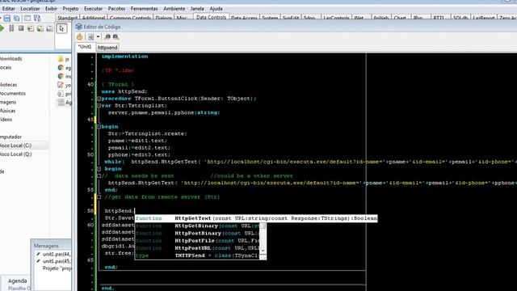This screenshot has width=517, height=291.
Task: Select THTTPSend type in the completion list
Action: click(x=197, y=255)
